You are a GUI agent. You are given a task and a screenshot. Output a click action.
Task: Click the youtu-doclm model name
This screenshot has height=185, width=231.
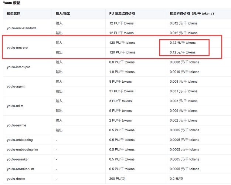click(16, 179)
